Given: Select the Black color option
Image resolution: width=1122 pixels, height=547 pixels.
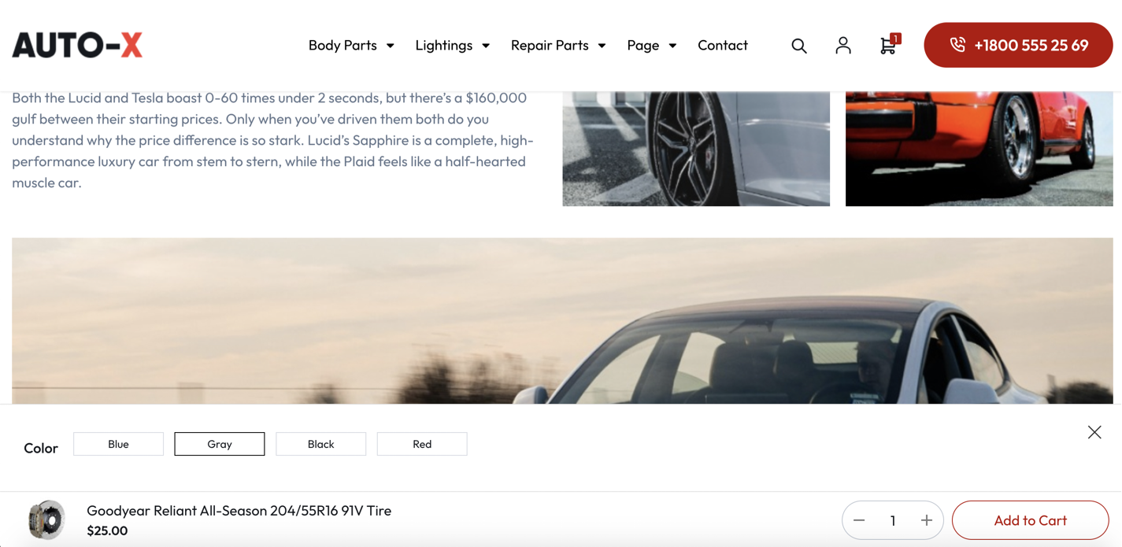Looking at the screenshot, I should [320, 444].
